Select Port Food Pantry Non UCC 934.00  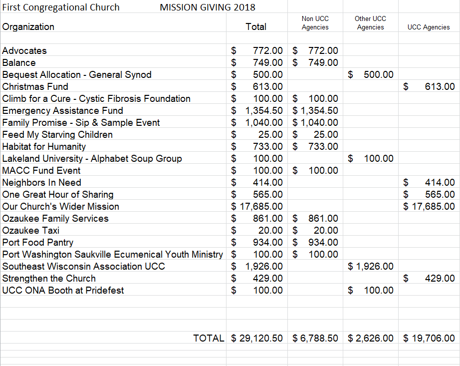[315, 243]
